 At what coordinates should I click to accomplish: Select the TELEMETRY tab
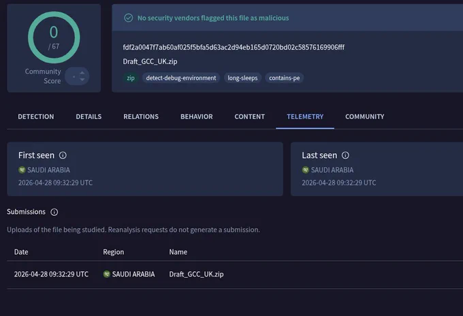pyautogui.click(x=305, y=116)
